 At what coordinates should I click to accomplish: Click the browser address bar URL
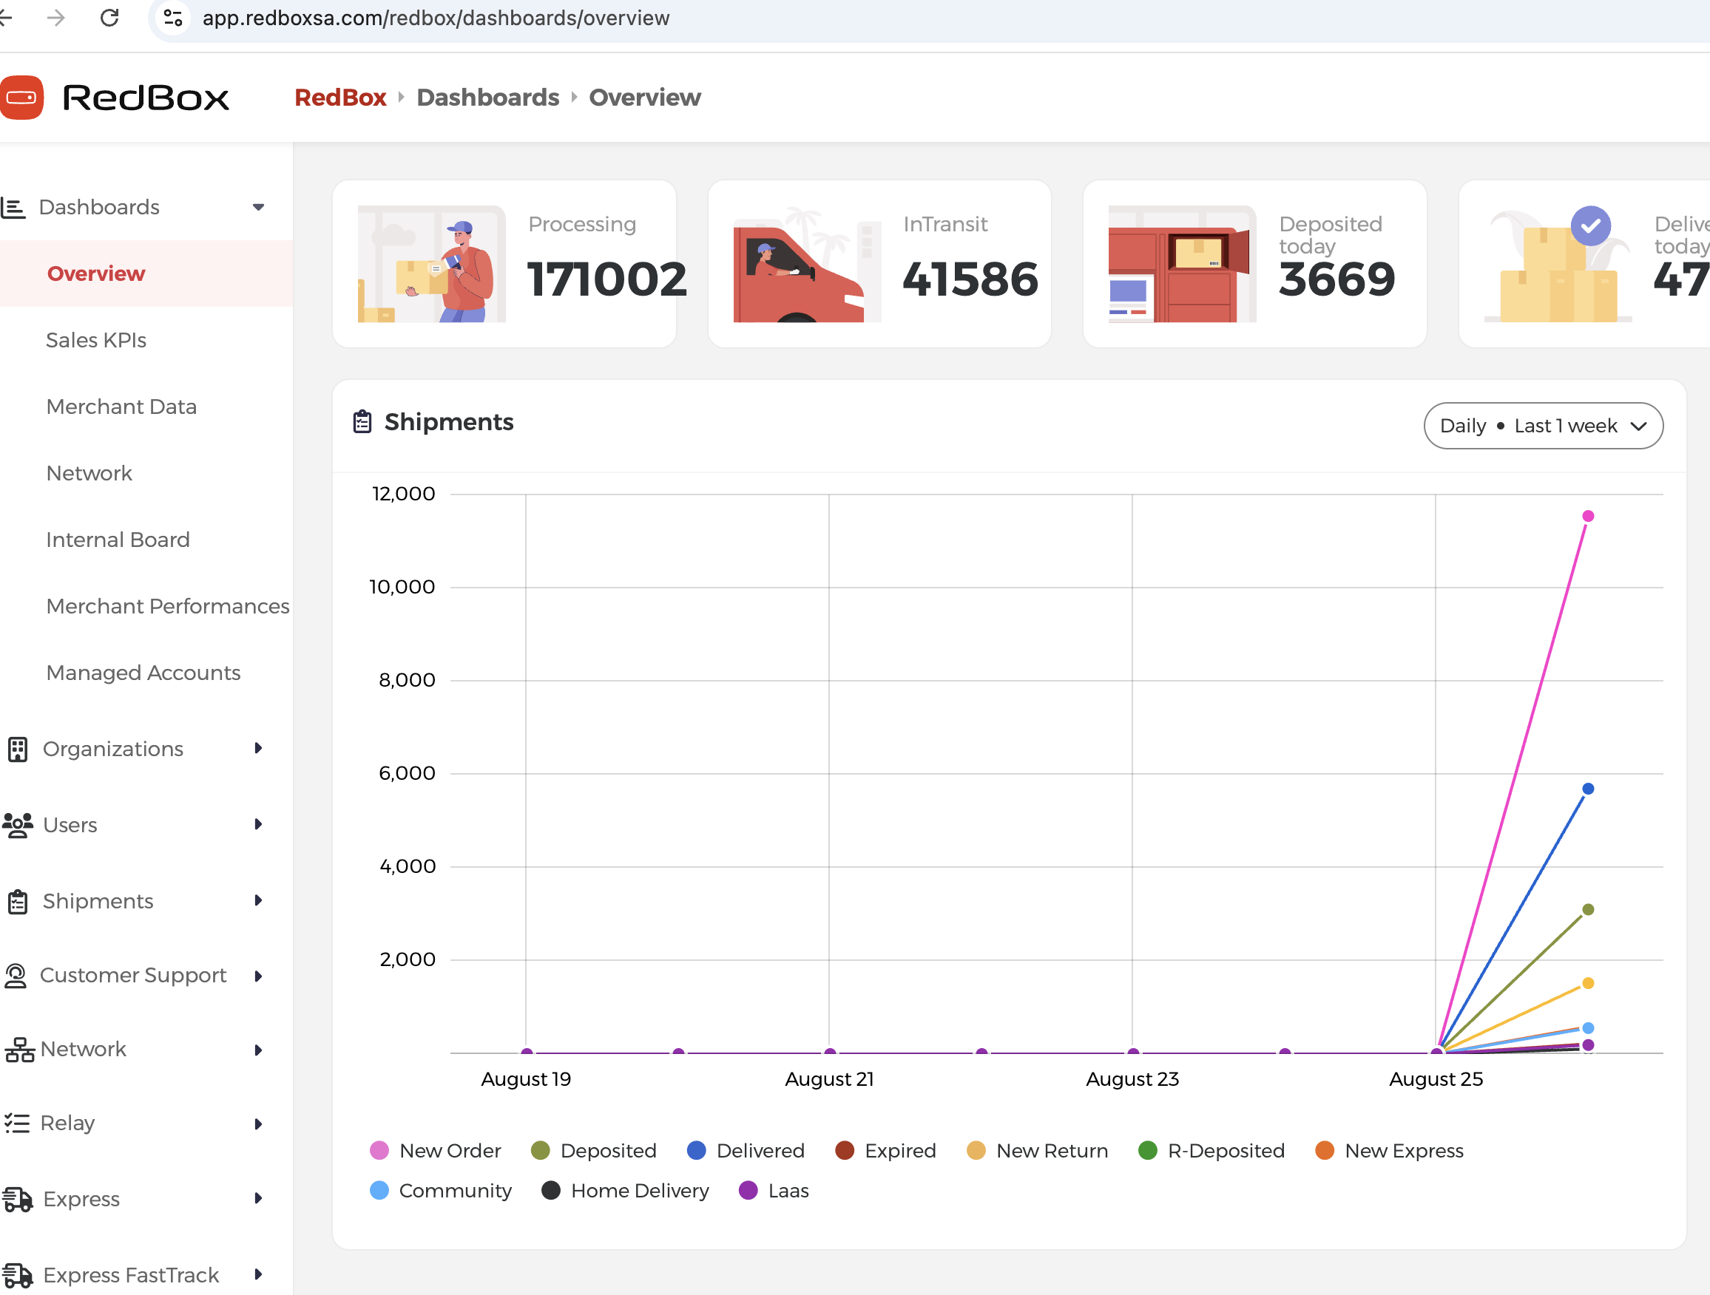coord(436,18)
